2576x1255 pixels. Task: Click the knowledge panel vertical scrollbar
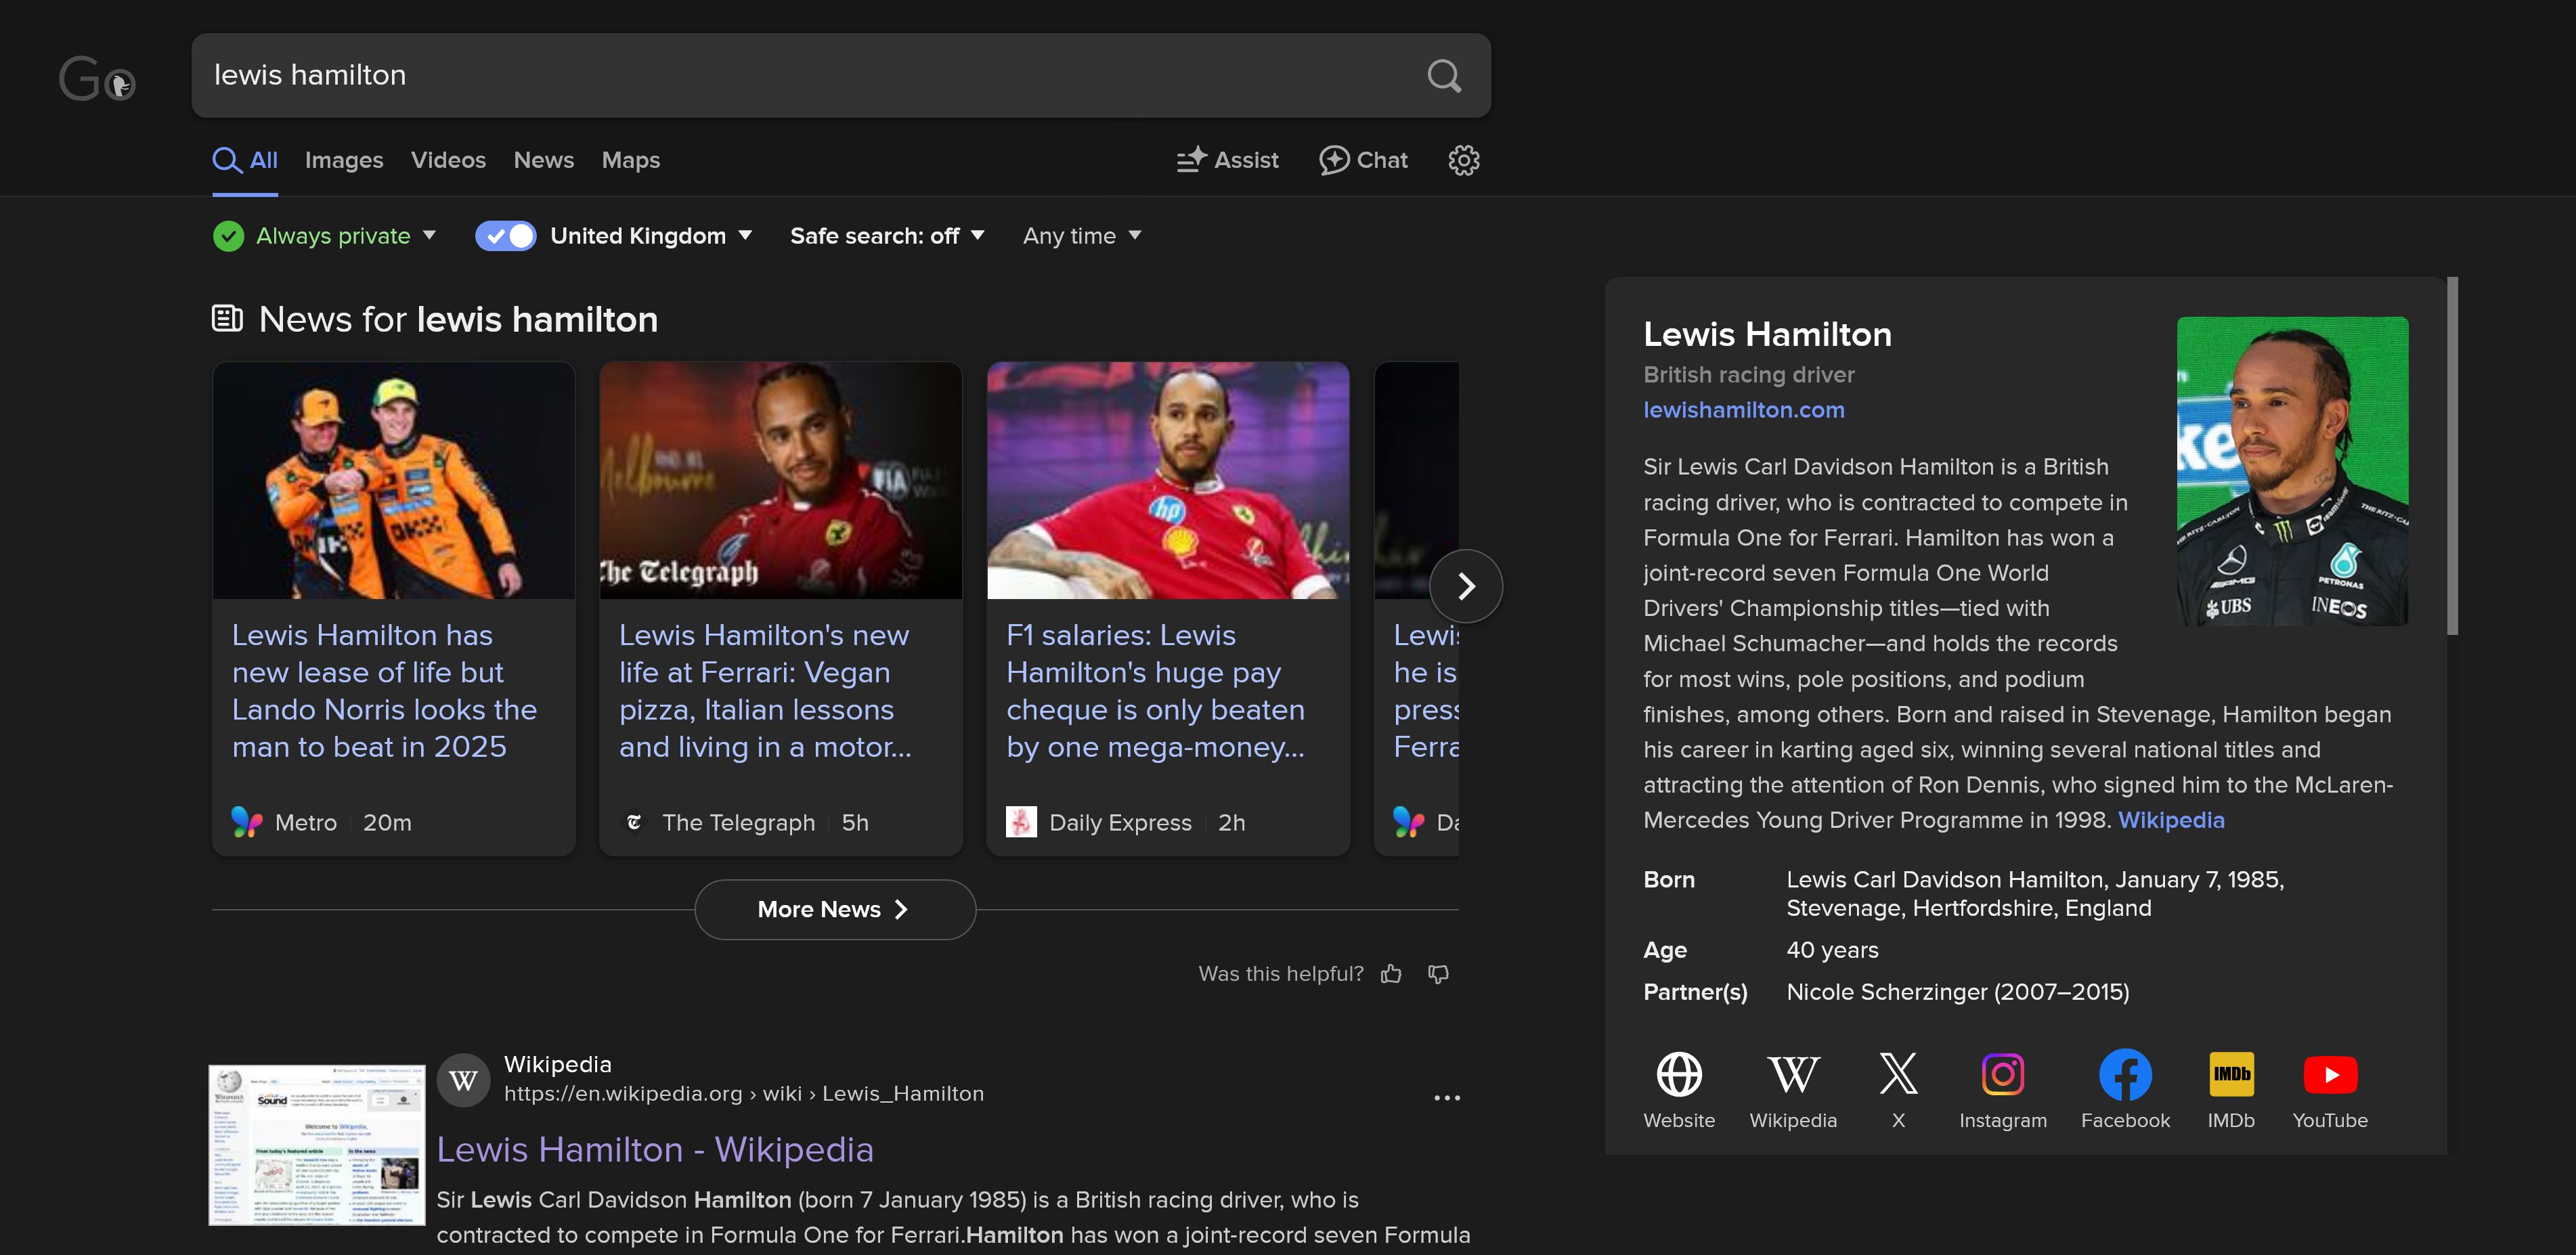tap(2452, 456)
